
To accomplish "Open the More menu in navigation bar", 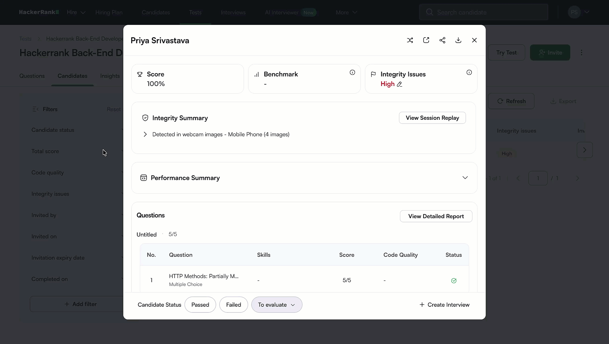I will pos(346,12).
